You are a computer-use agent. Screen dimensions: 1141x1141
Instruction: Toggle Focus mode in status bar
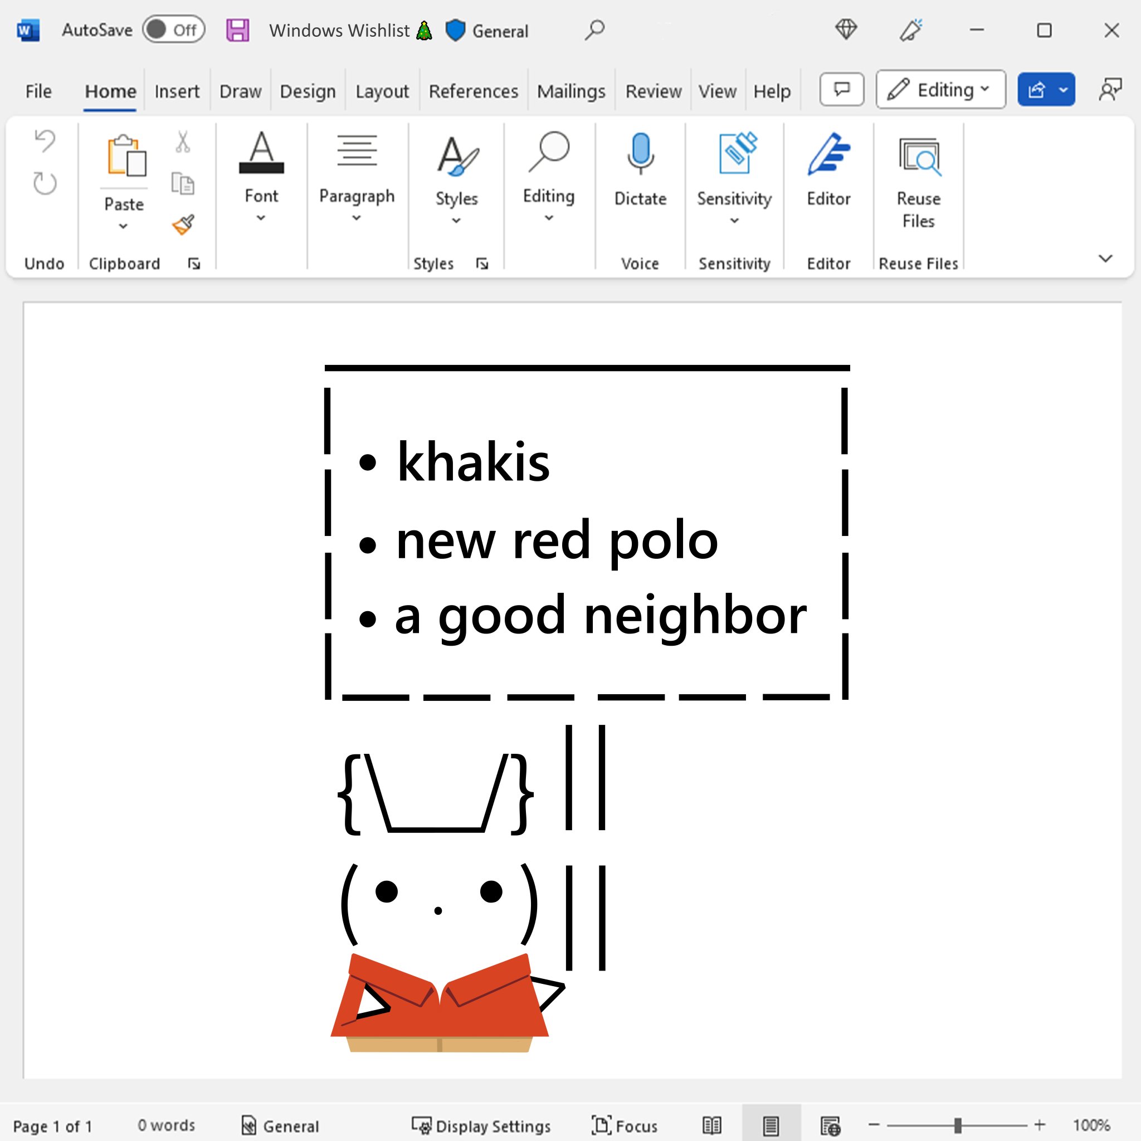pyautogui.click(x=624, y=1125)
